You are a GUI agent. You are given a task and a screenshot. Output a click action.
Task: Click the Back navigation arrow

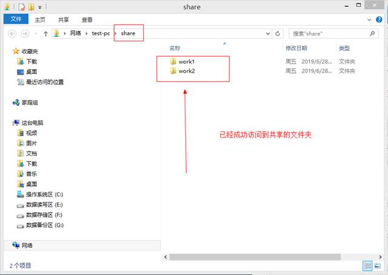(12, 33)
